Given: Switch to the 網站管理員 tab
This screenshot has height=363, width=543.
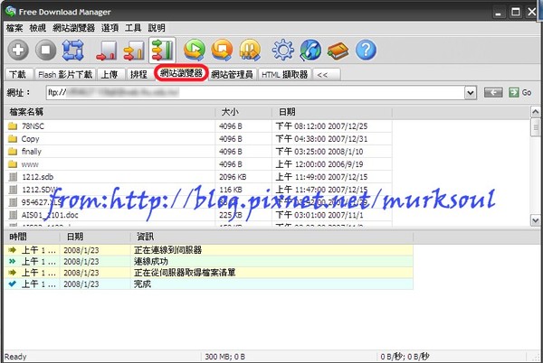Looking at the screenshot, I should 232,74.
